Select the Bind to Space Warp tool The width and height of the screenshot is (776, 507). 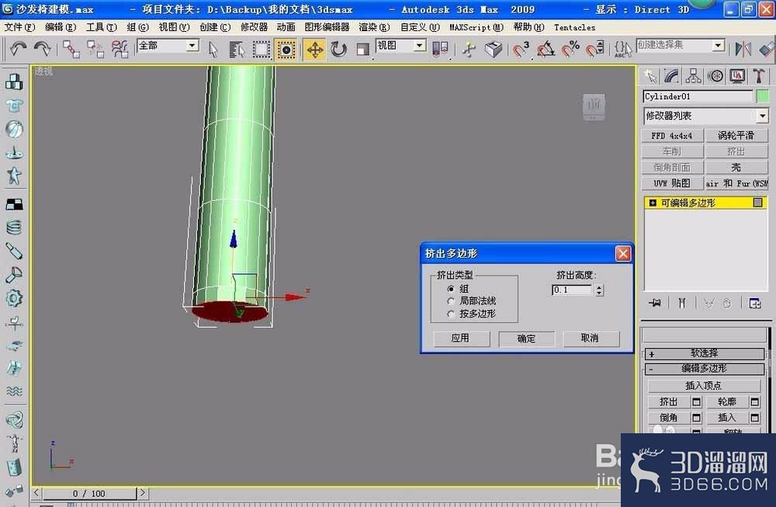pos(120,49)
